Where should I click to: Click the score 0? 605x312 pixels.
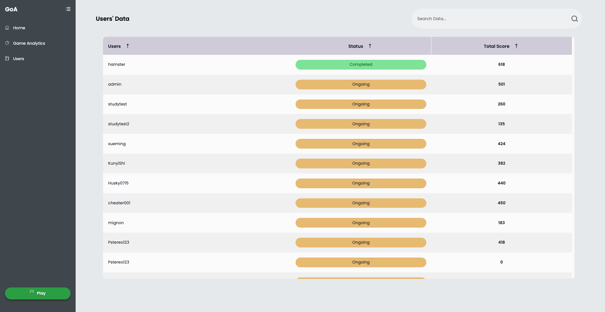click(x=502, y=262)
